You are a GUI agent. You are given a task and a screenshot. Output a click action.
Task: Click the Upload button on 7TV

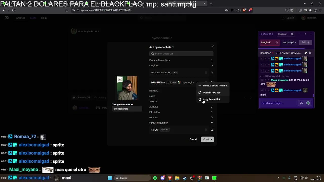tap(288, 18)
